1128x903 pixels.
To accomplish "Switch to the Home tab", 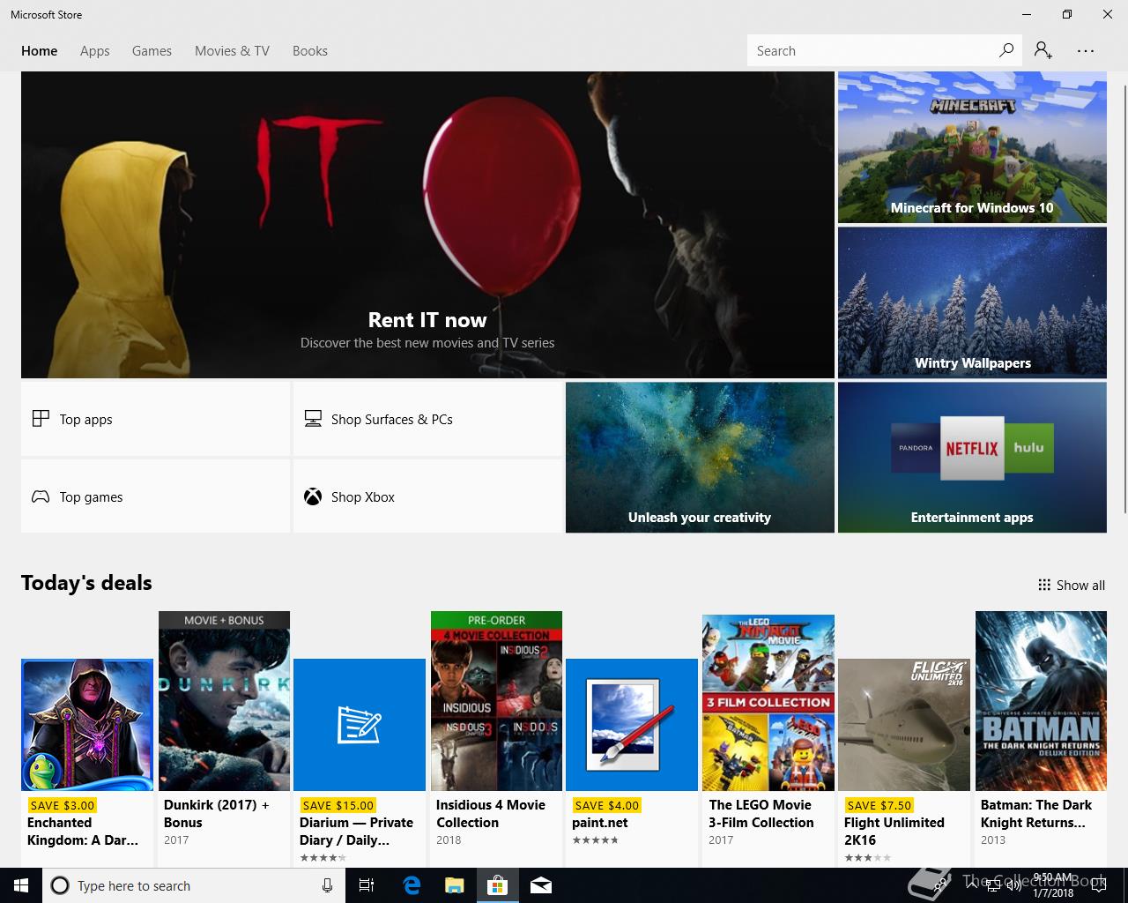I will point(40,50).
